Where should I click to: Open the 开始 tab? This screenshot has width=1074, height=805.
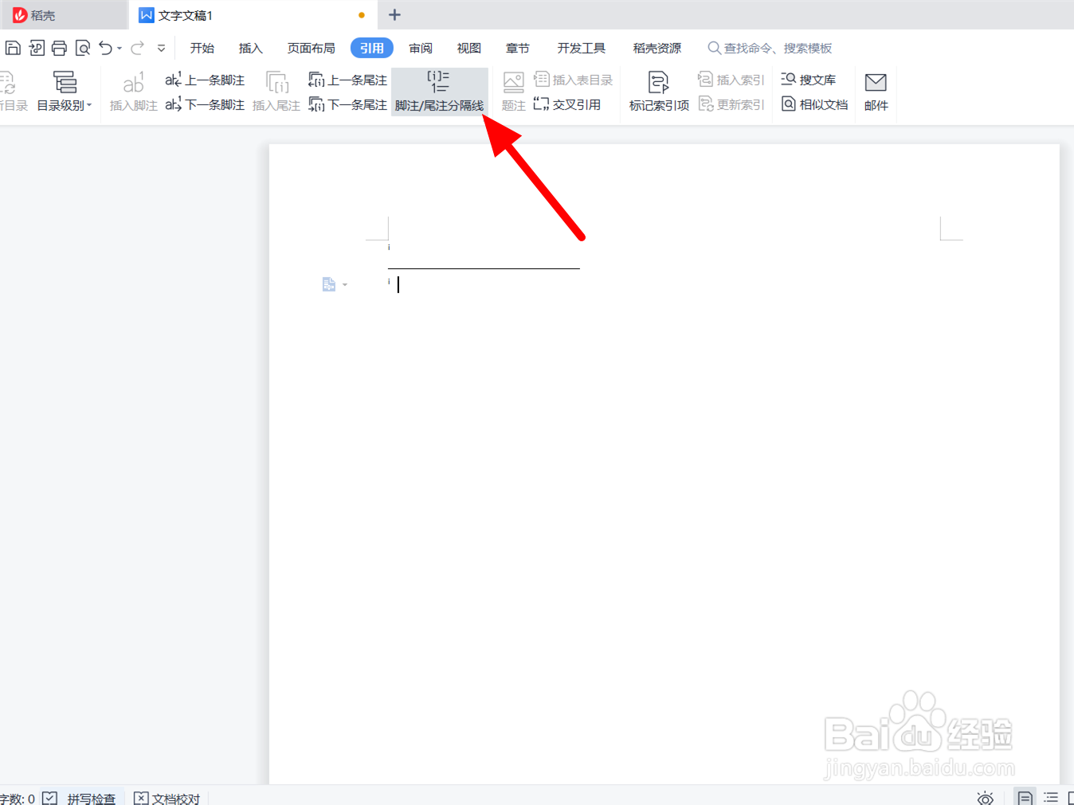pyautogui.click(x=202, y=48)
